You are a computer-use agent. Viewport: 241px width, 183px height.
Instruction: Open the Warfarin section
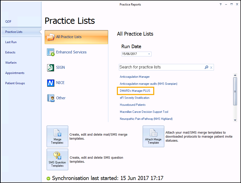[11, 63]
